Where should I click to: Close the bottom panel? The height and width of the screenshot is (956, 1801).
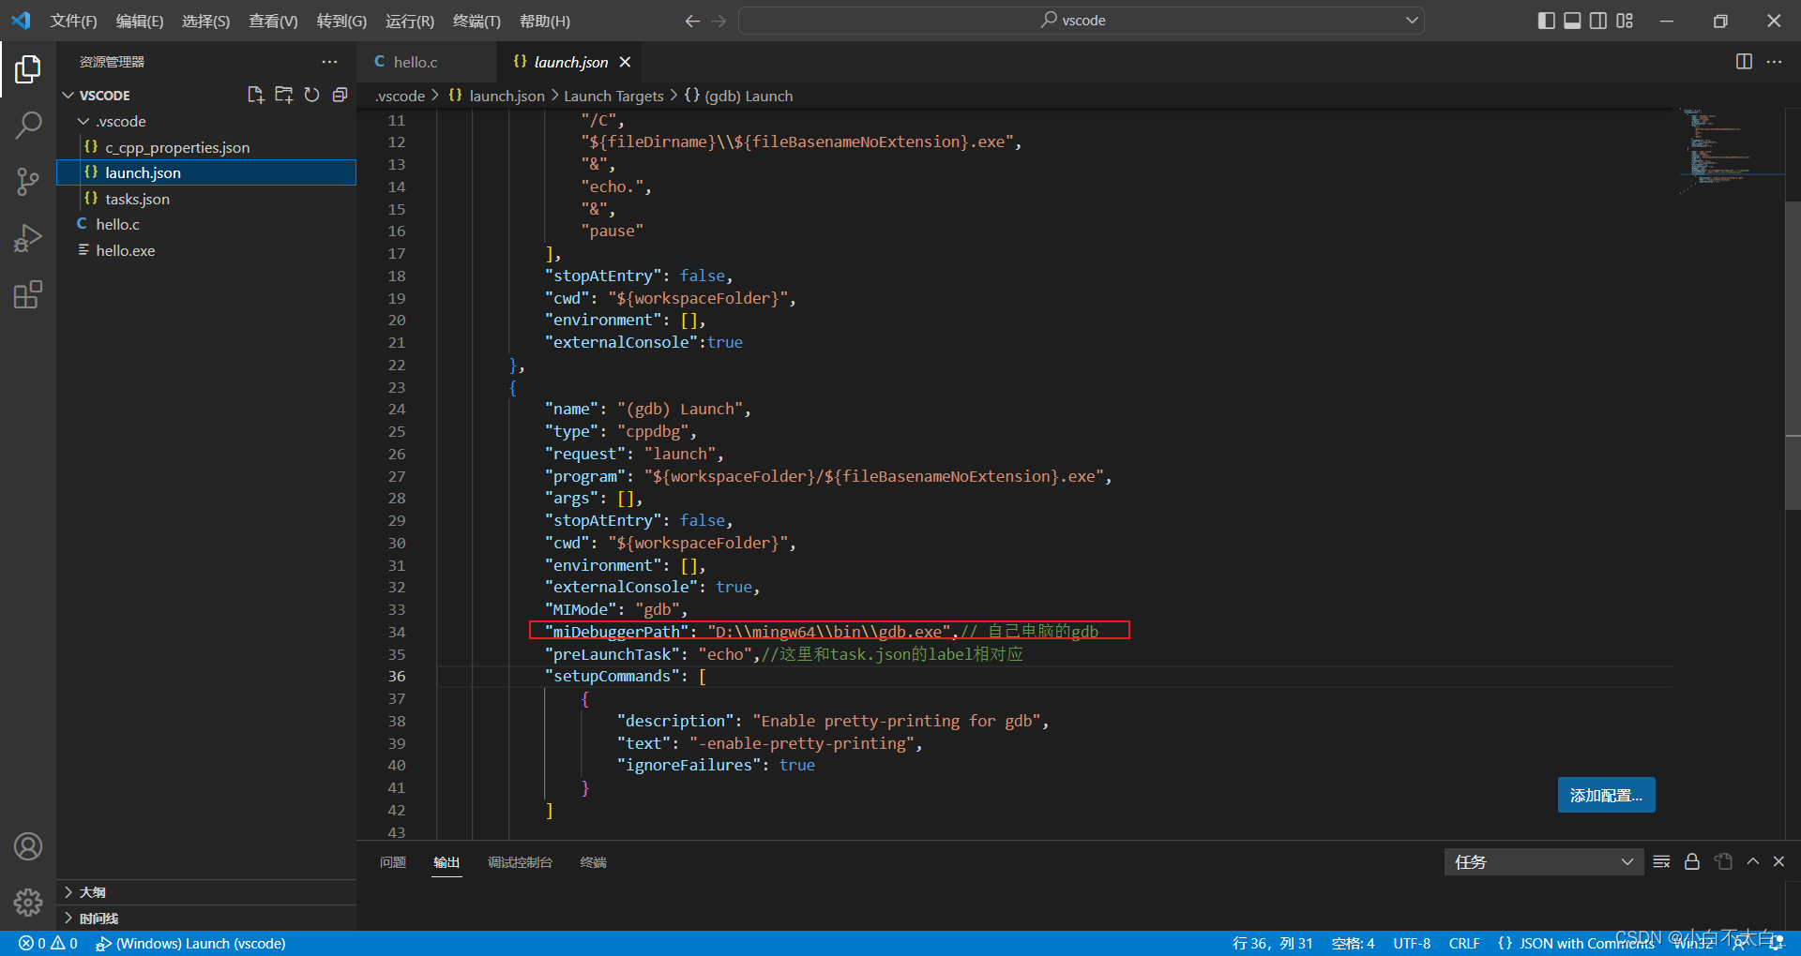[x=1778, y=861]
